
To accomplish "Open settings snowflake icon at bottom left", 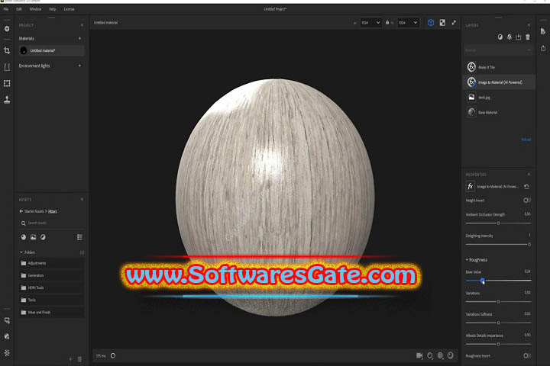I will (x=7, y=353).
